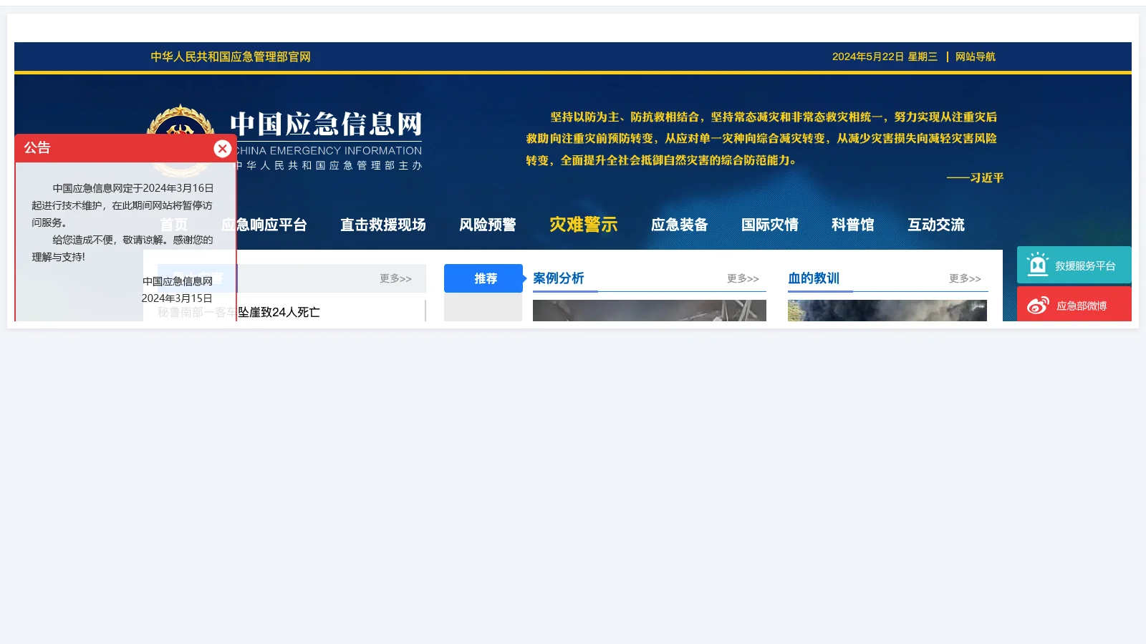This screenshot has height=644, width=1146.
Task: Open the 风险预警 menu item
Action: click(488, 225)
